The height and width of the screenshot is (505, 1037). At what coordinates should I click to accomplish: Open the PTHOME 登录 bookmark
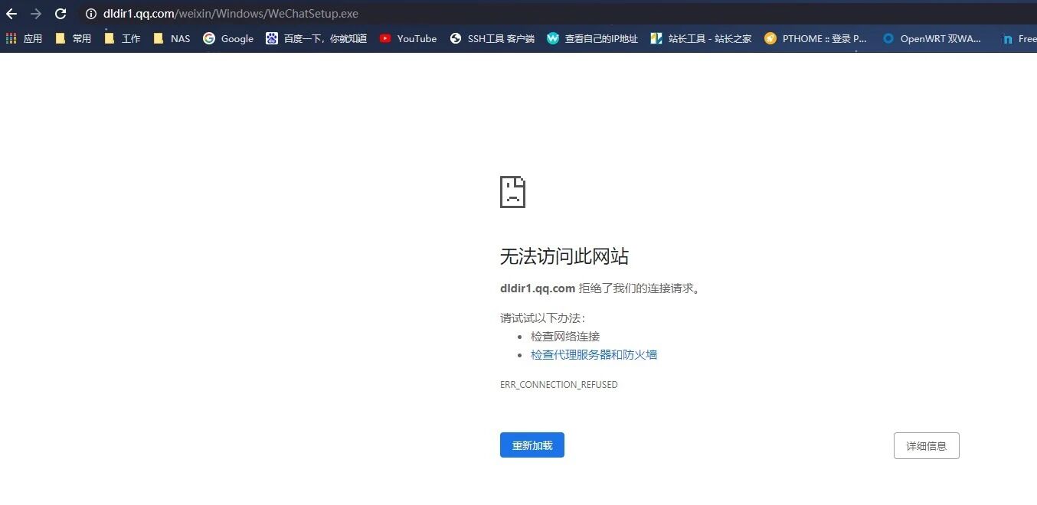[816, 38]
